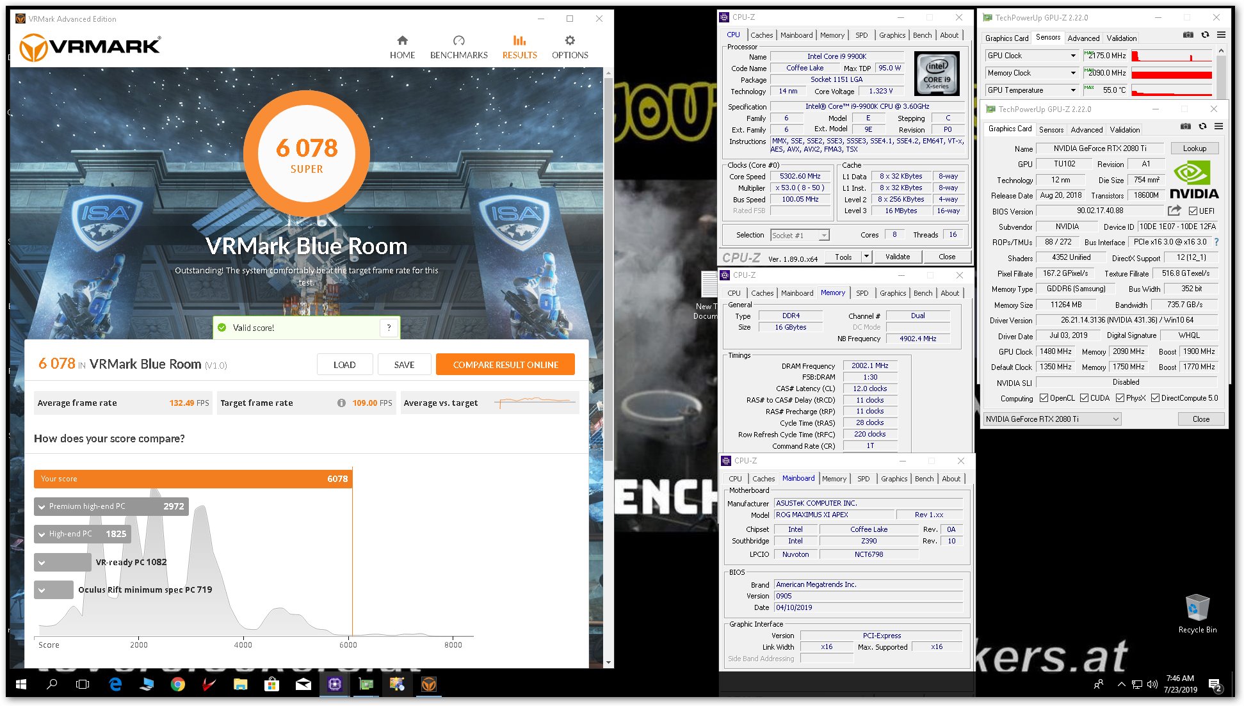Open Microsoft Store from the taskbar

click(x=272, y=684)
